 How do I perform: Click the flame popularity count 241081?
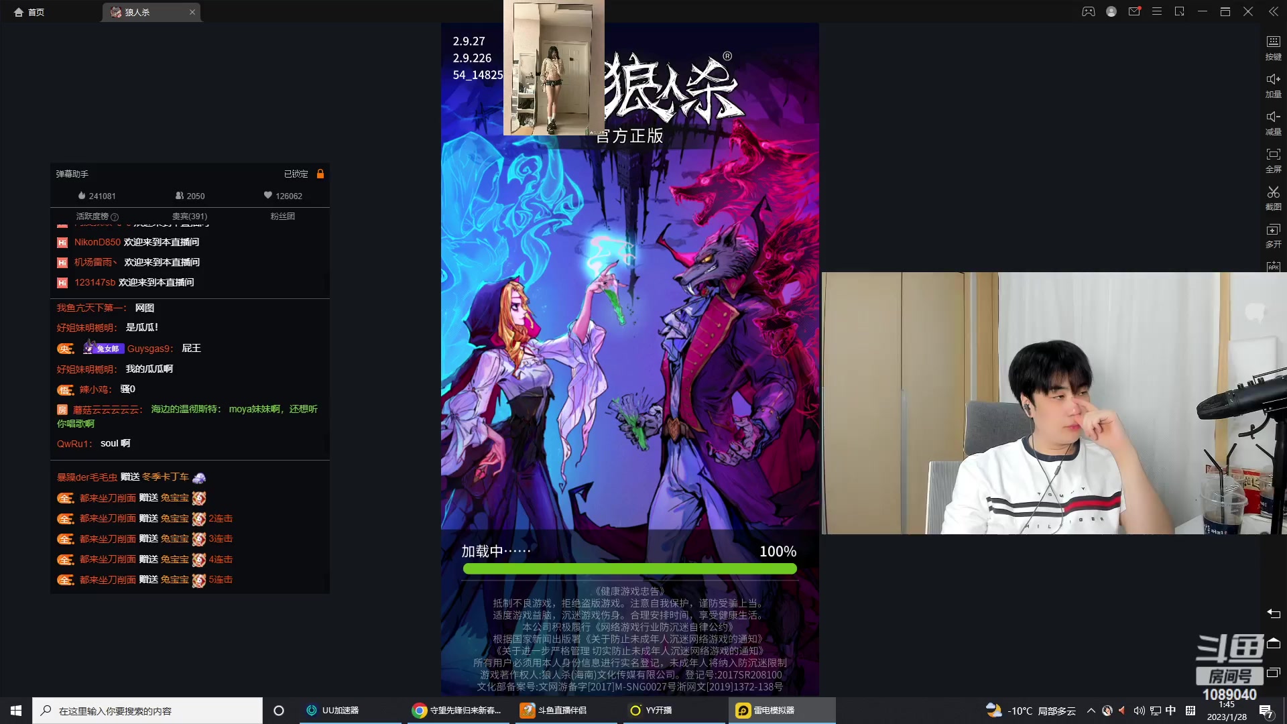coord(97,196)
